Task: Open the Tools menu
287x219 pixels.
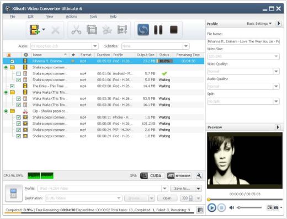Action: 93,17
